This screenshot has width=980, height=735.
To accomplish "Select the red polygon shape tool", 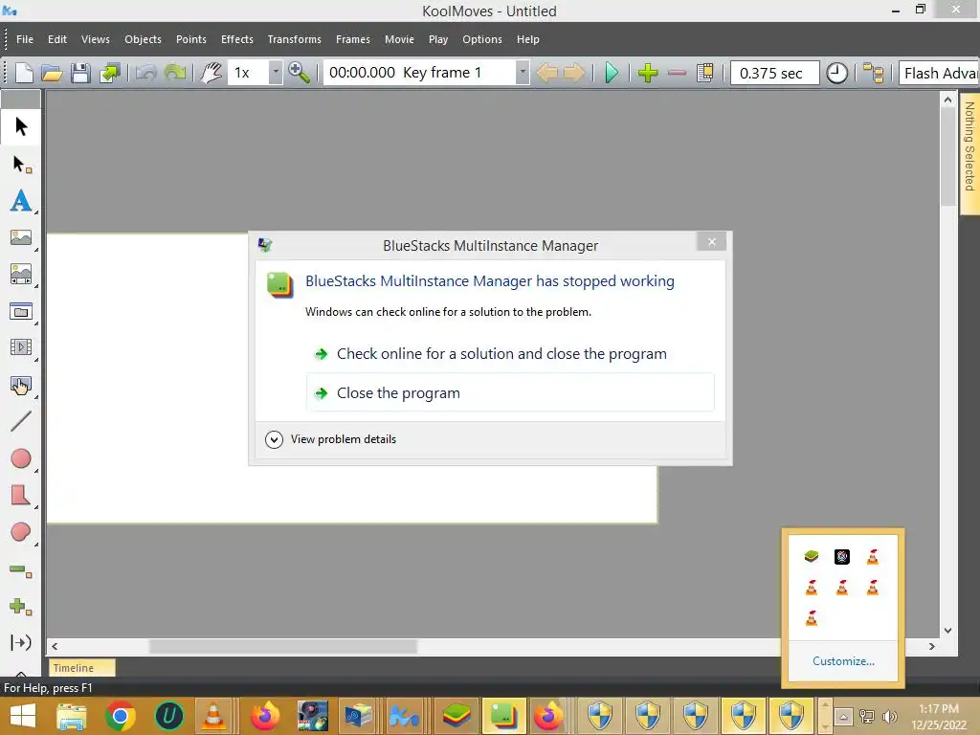I will (x=21, y=495).
